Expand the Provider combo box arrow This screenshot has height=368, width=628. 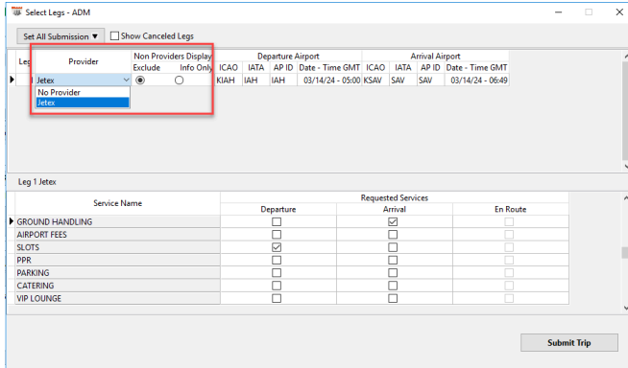coord(126,80)
